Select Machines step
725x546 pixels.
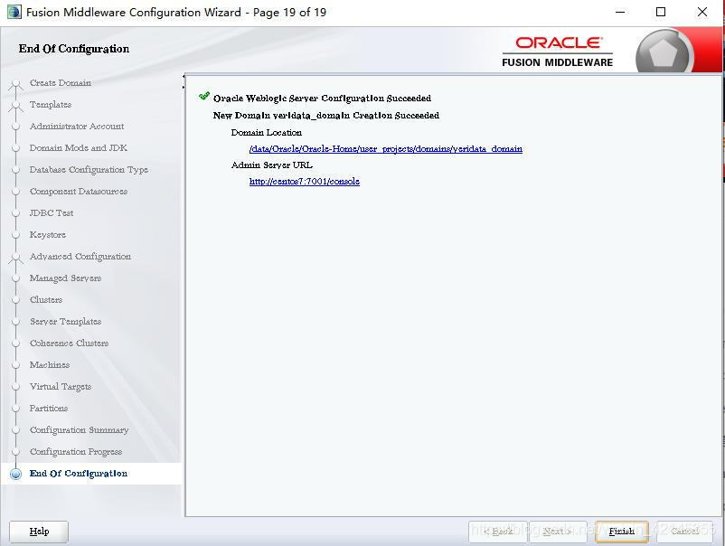50,365
